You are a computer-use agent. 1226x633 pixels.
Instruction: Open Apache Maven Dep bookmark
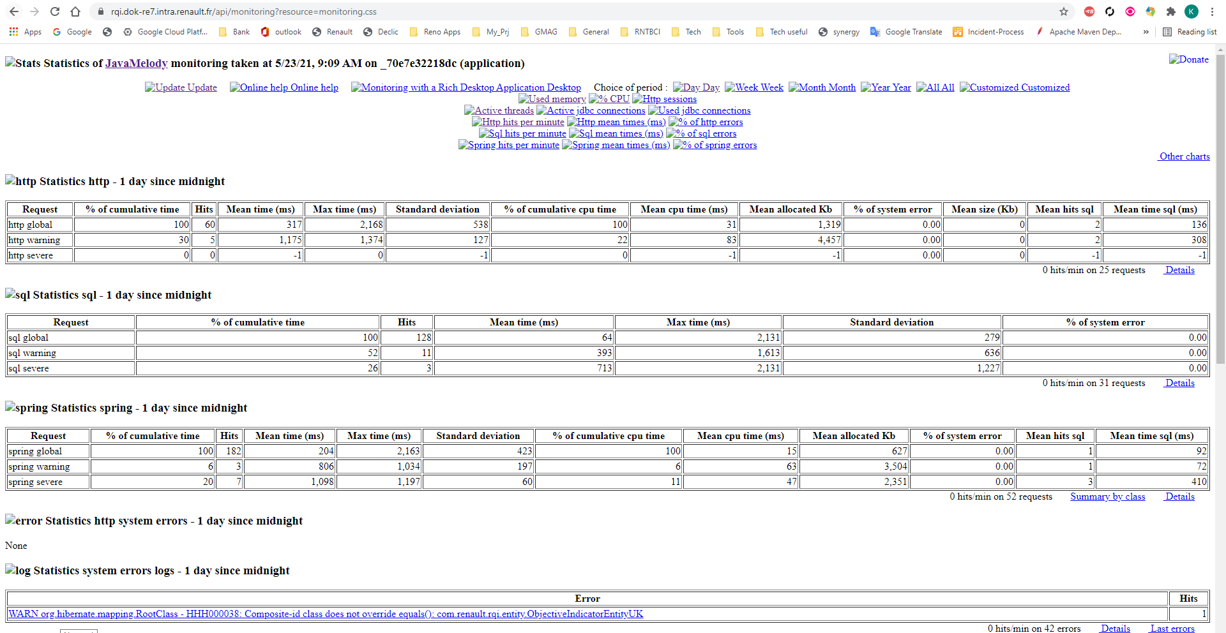coord(1078,32)
